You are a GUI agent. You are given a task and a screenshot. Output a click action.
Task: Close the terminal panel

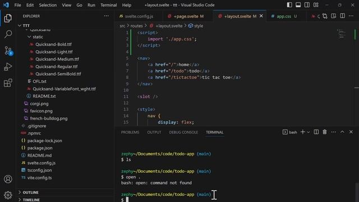351,132
